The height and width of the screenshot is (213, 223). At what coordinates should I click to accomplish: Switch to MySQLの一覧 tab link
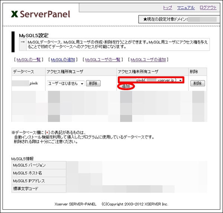(x=29, y=60)
